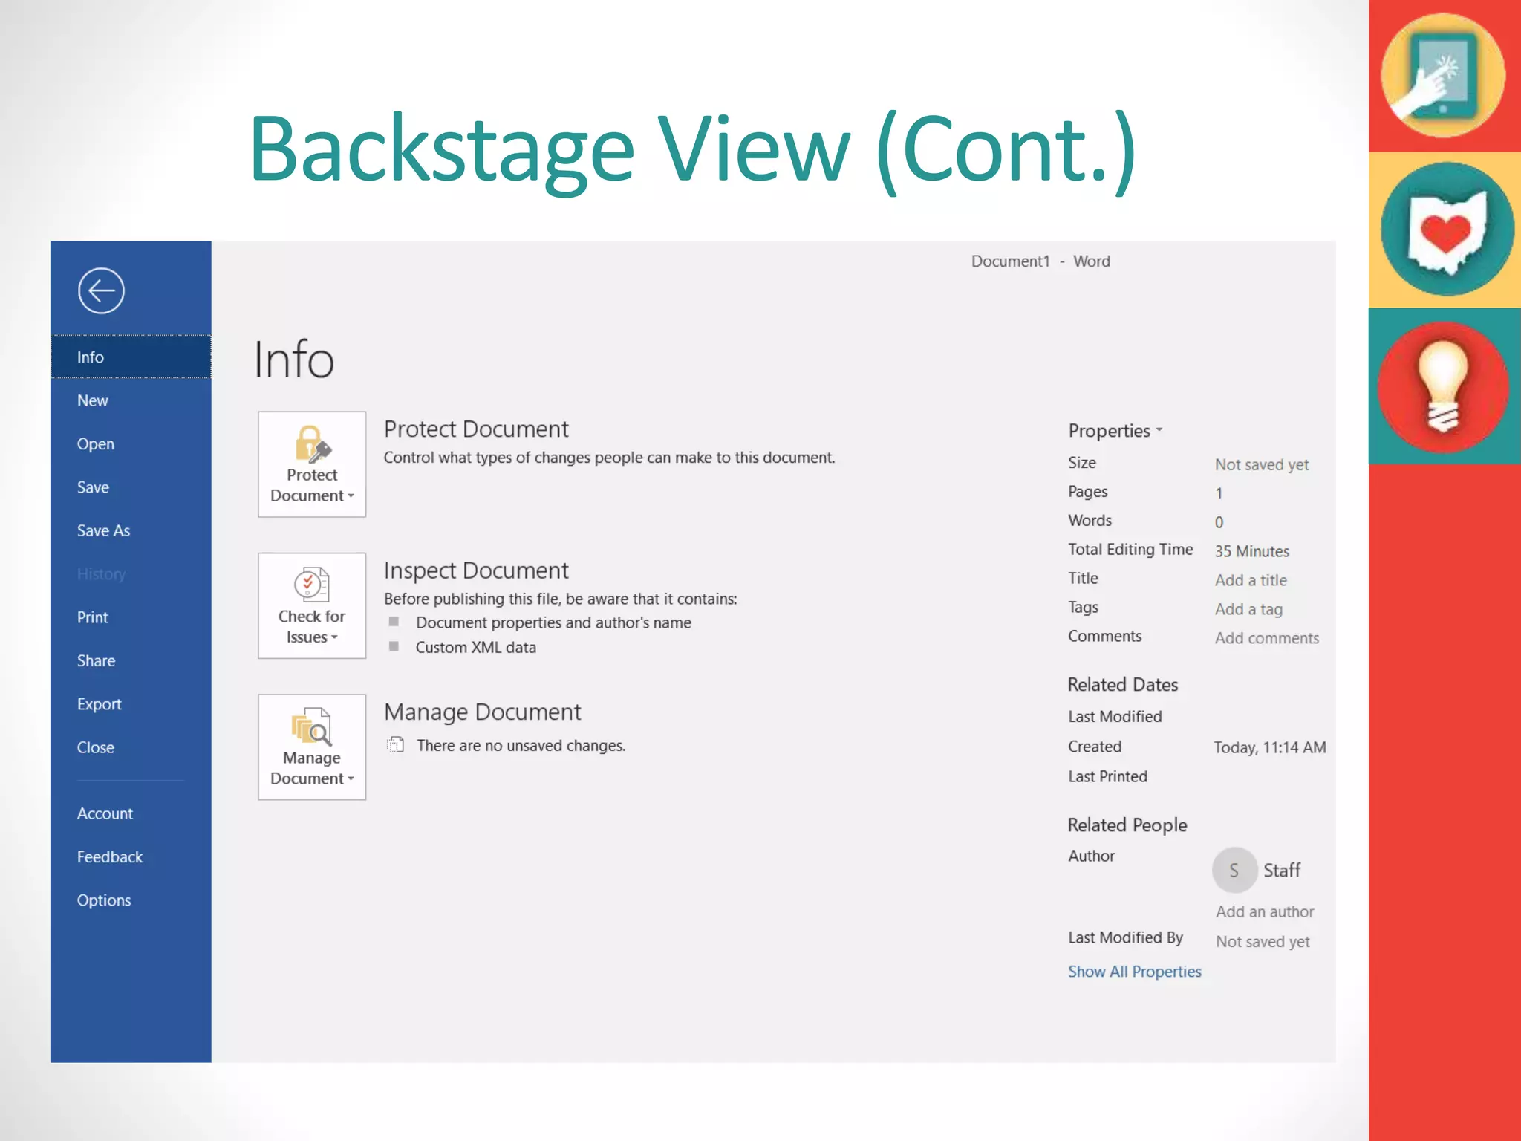Click Show All Properties link
Image resolution: width=1521 pixels, height=1141 pixels.
[1134, 972]
